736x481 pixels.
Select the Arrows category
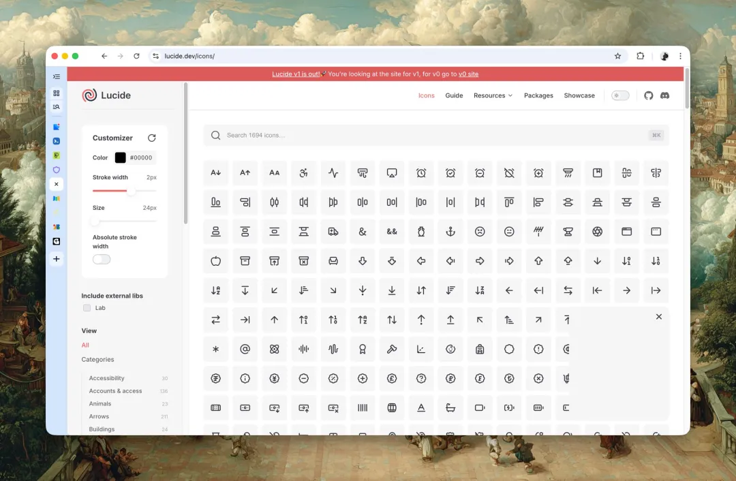click(99, 416)
